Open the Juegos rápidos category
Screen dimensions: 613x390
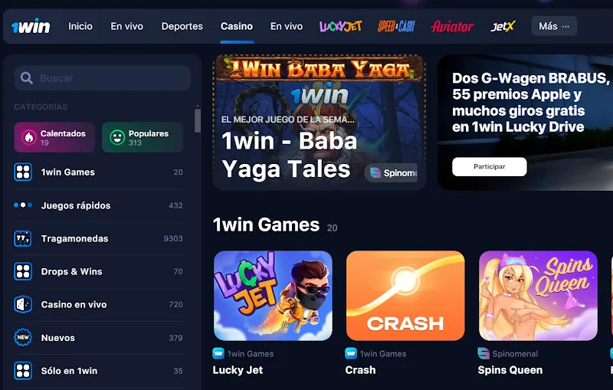click(x=99, y=205)
